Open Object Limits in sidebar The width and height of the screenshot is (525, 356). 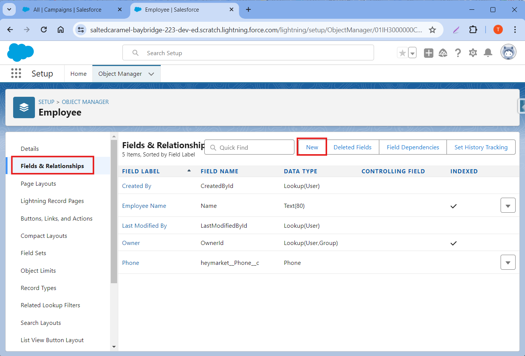[x=38, y=271]
